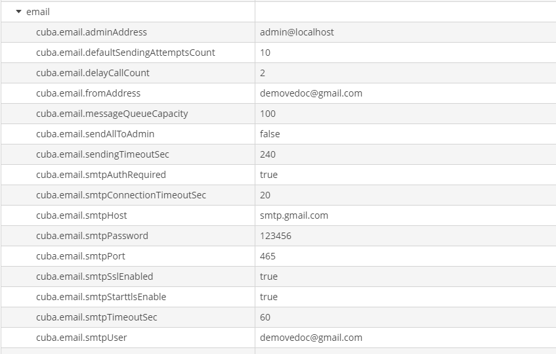Select cuba.email.smtpPassword property row
The height and width of the screenshot is (354, 556).
tap(92, 236)
